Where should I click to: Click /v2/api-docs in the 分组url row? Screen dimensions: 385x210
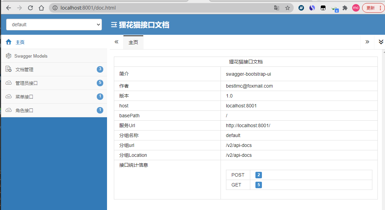pyautogui.click(x=239, y=145)
